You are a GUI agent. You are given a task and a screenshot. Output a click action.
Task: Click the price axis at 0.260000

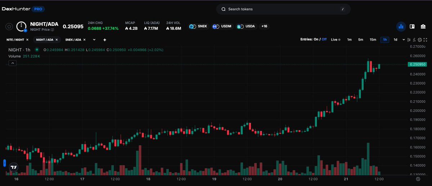click(x=418, y=56)
